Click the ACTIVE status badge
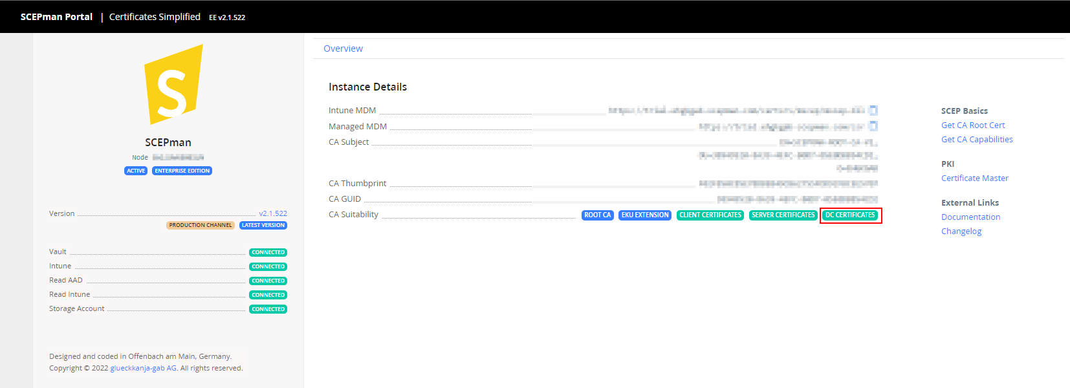The image size is (1070, 388). tap(136, 171)
